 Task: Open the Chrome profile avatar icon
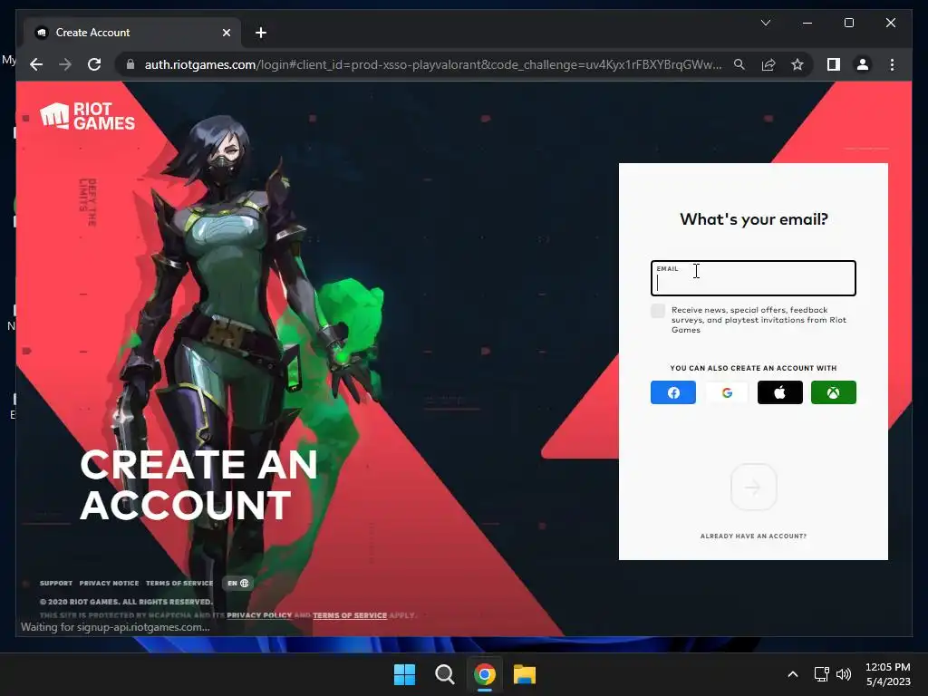coord(863,64)
